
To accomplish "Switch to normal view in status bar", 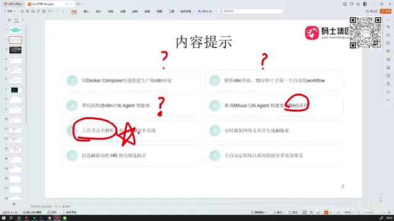I will (x=305, y=212).
